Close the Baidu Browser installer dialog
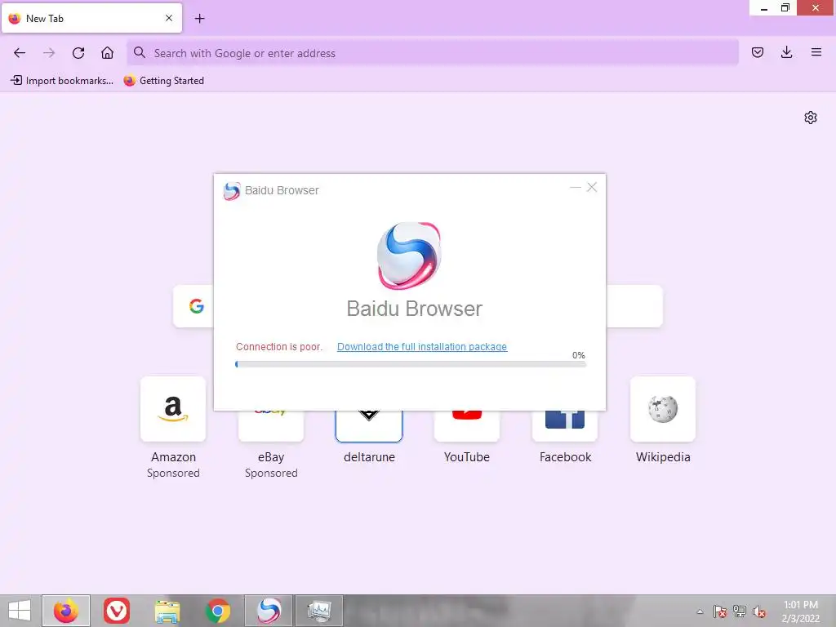The image size is (836, 627). [x=592, y=187]
